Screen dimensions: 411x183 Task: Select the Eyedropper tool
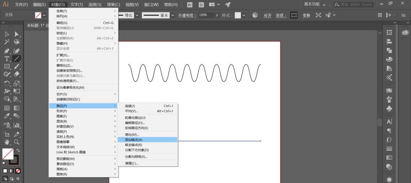coord(7,116)
